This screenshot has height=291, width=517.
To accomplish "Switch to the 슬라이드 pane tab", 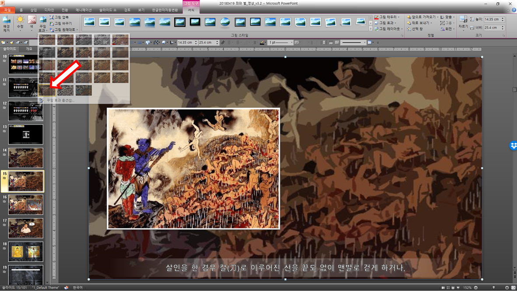I will (x=9, y=49).
